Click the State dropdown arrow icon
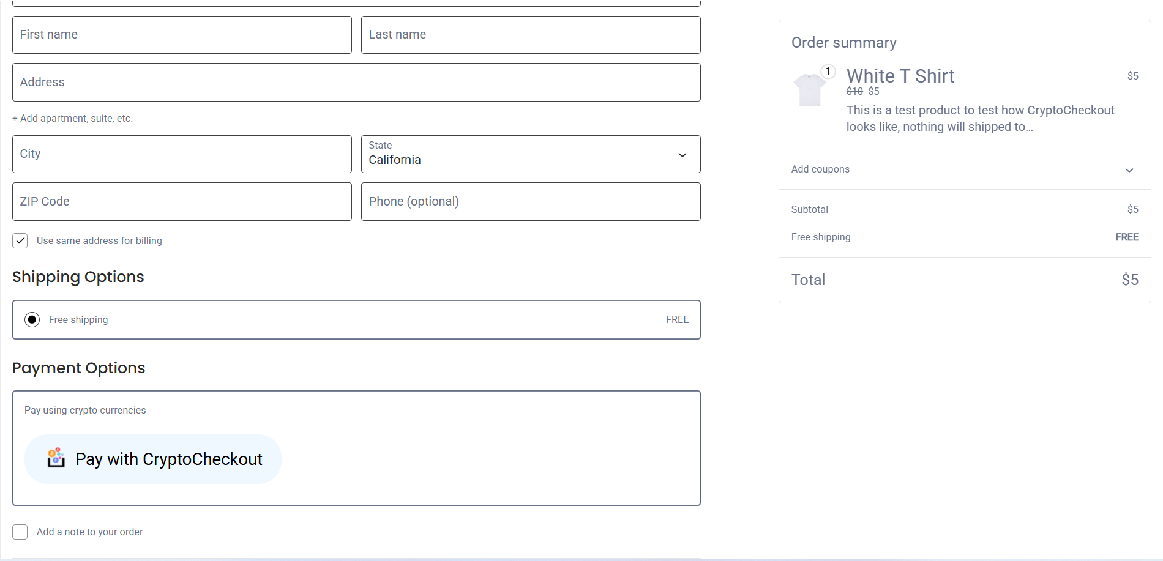1163x561 pixels. [x=682, y=155]
